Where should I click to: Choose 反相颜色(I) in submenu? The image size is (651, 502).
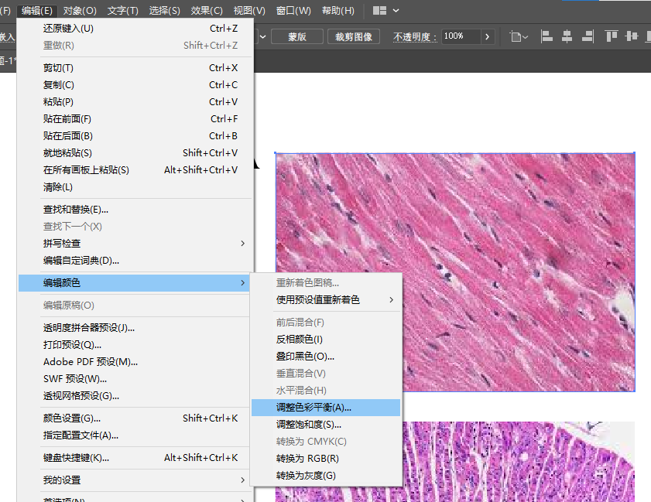click(326, 340)
